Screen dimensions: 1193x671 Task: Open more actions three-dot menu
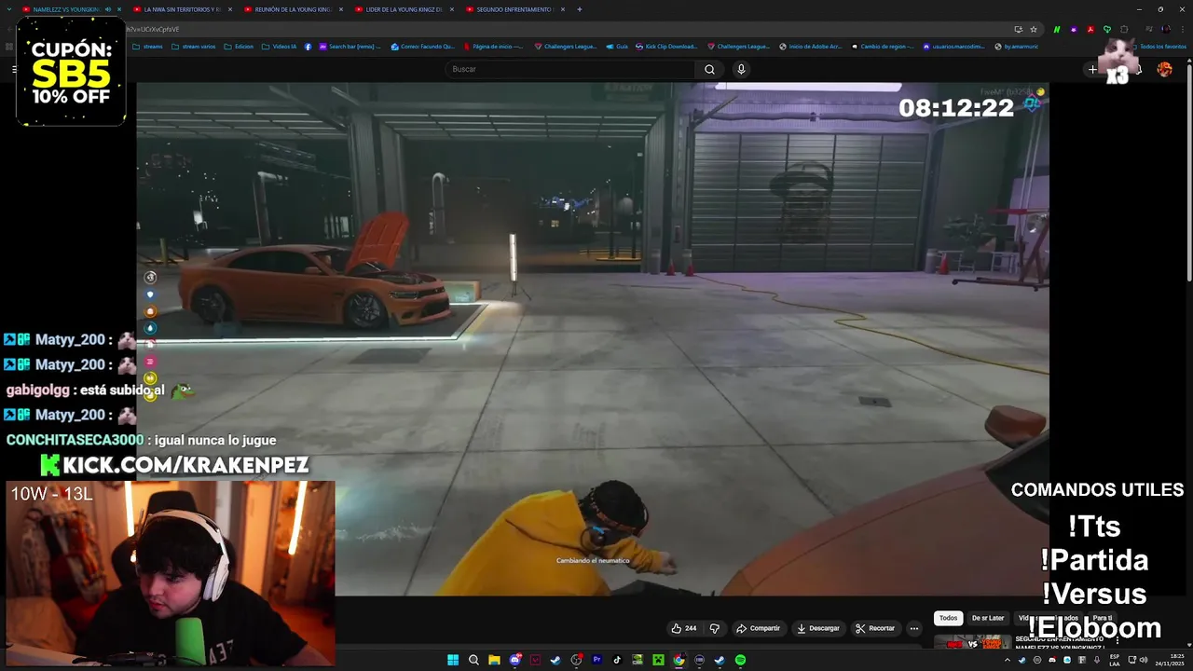click(914, 628)
